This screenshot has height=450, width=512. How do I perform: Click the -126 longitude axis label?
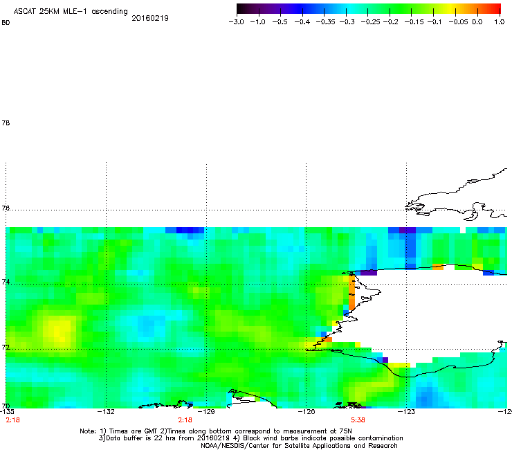(x=307, y=412)
